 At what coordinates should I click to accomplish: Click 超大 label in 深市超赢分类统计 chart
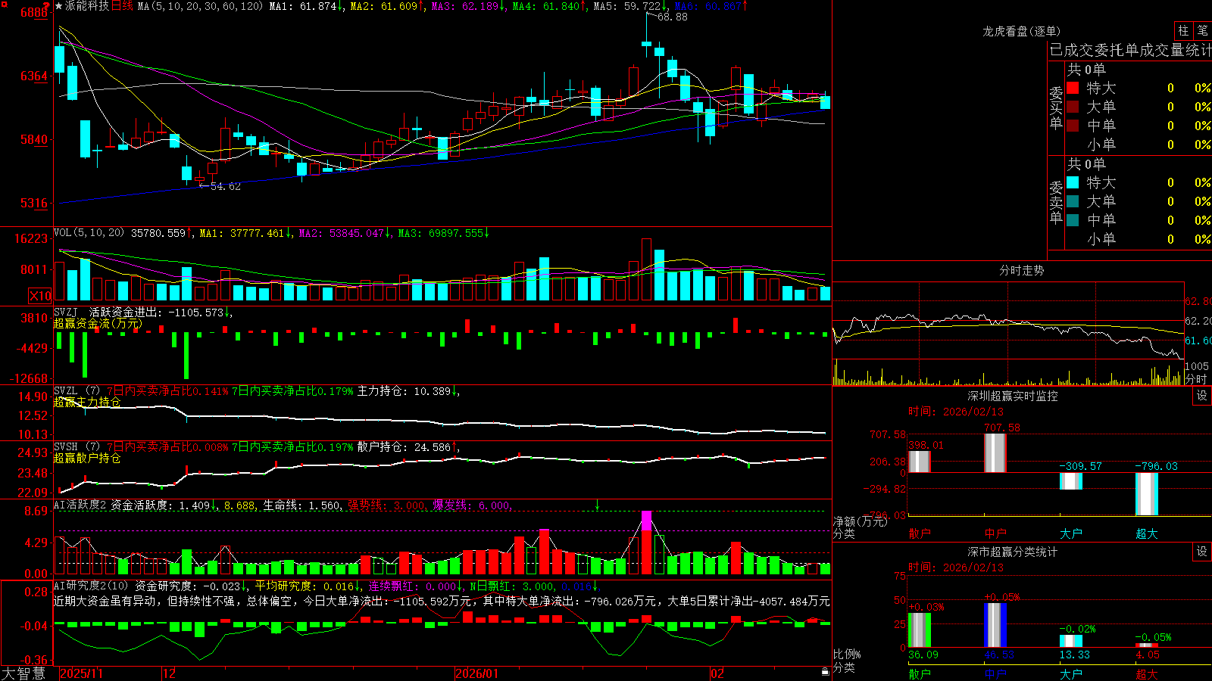tap(1146, 673)
